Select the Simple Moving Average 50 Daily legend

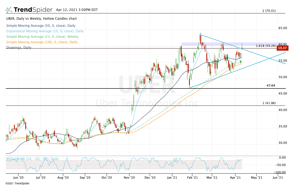(x=41, y=25)
